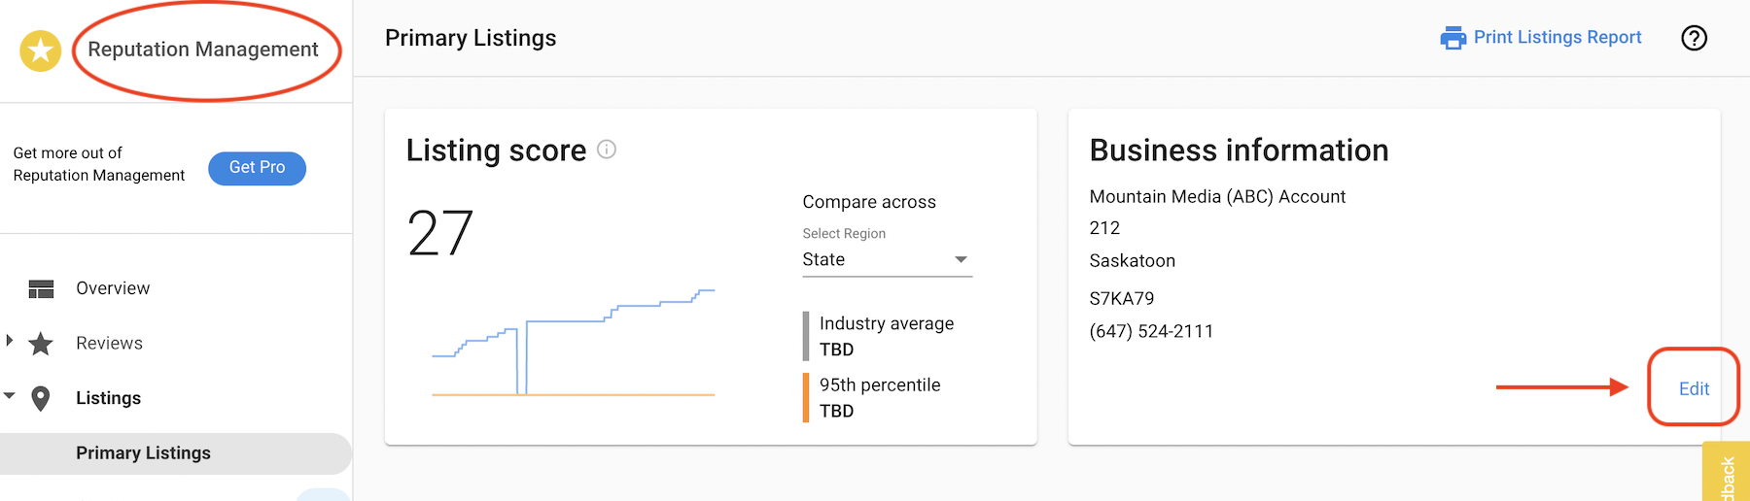1750x501 pixels.
Task: Click the Get Pro button
Action: point(257,168)
